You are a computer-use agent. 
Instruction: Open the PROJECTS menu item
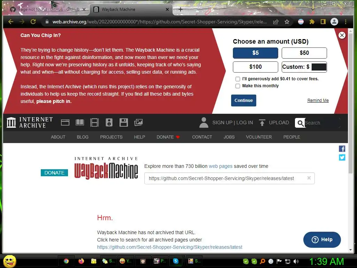pyautogui.click(x=111, y=137)
